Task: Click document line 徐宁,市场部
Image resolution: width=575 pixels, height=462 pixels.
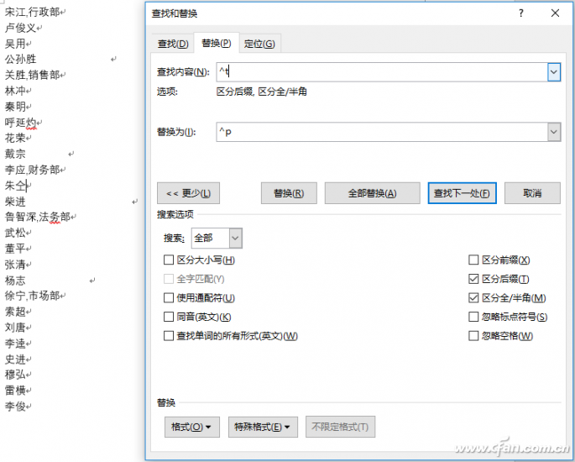Action: click(x=32, y=297)
